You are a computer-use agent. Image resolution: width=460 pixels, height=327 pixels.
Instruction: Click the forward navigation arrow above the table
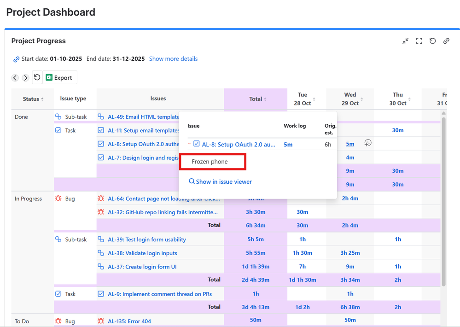(x=26, y=77)
